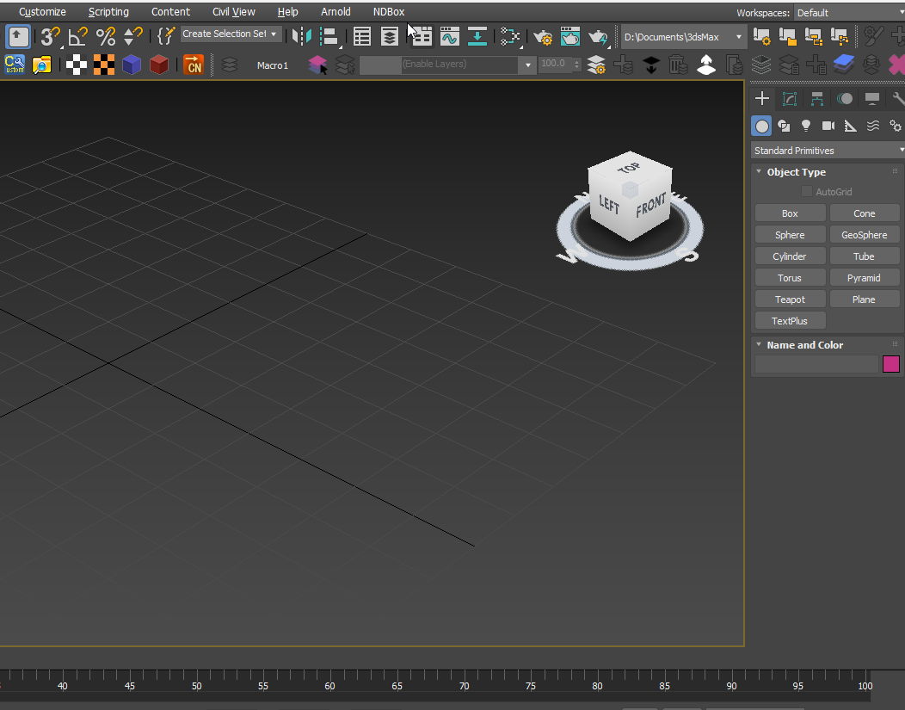
Task: Toggle the 3D Snaps tool
Action: [50, 37]
